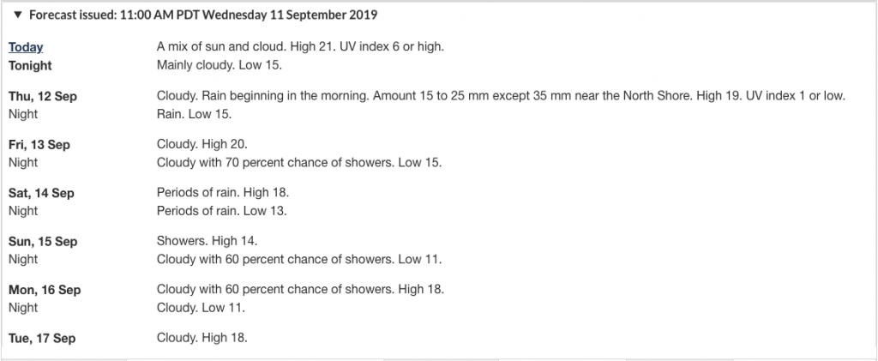The width and height of the screenshot is (878, 361).
Task: Select the Tonight forecast label
Action: point(30,65)
